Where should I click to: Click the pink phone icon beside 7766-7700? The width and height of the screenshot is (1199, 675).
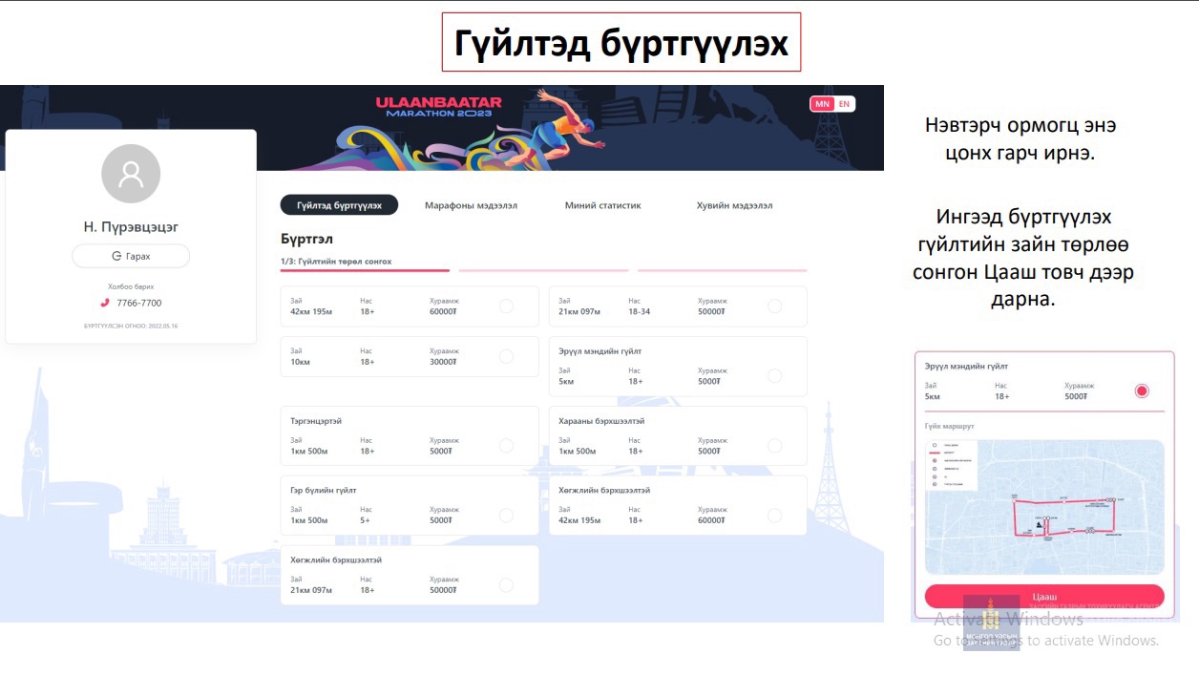tap(105, 303)
